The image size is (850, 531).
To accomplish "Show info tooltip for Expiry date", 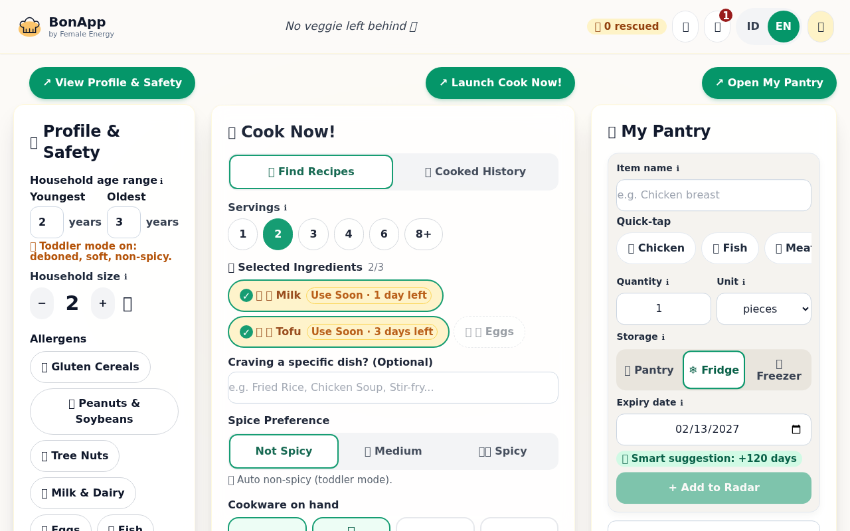I will (681, 403).
